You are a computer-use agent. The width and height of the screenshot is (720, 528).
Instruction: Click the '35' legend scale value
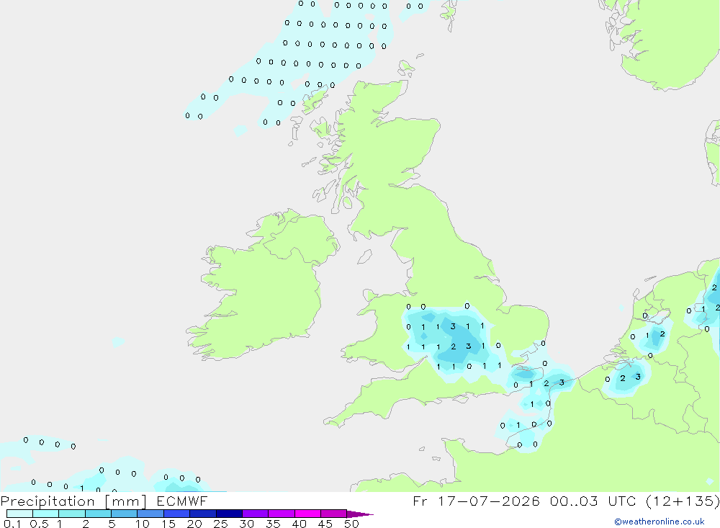coord(273,524)
